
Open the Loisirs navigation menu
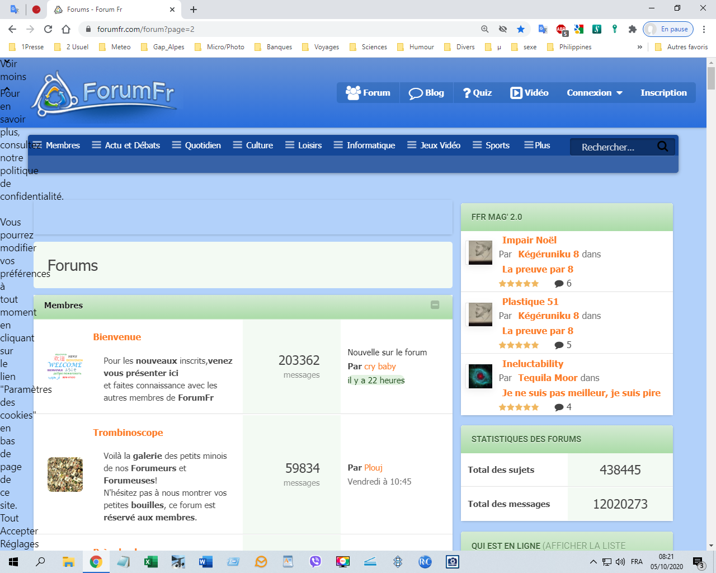click(303, 145)
